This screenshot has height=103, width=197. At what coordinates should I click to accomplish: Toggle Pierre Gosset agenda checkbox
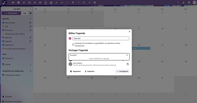(3, 23)
